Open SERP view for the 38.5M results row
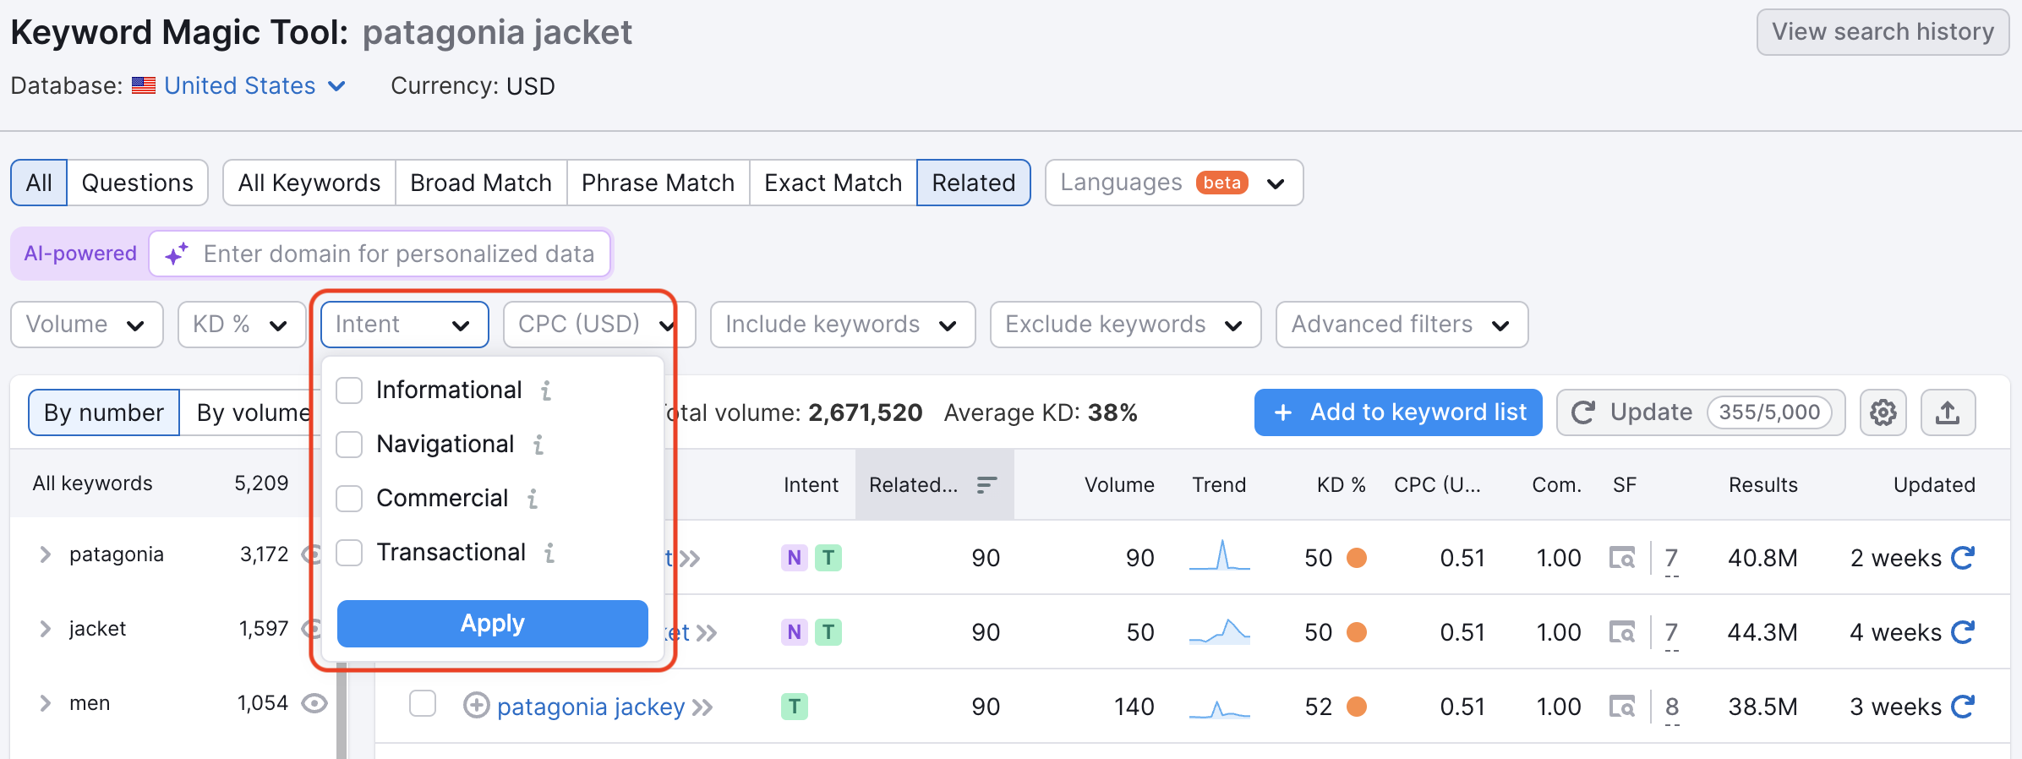The height and width of the screenshot is (759, 2022). [x=1622, y=707]
